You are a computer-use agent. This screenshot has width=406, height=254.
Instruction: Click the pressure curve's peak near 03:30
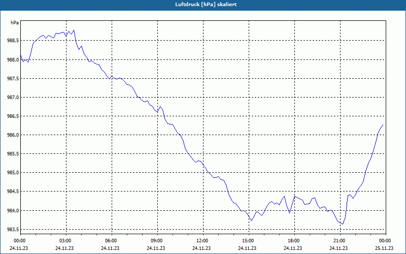tap(74, 30)
